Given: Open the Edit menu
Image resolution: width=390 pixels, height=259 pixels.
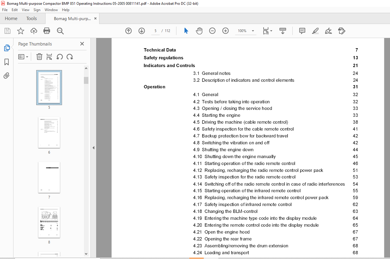Looking at the screenshot, I should pos(15,10).
